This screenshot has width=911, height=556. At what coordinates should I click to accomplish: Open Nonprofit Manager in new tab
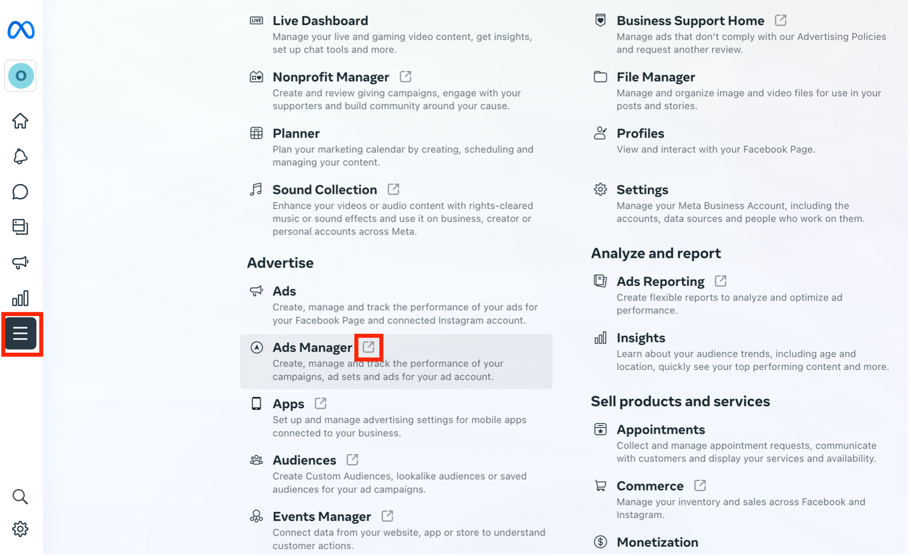coord(405,77)
